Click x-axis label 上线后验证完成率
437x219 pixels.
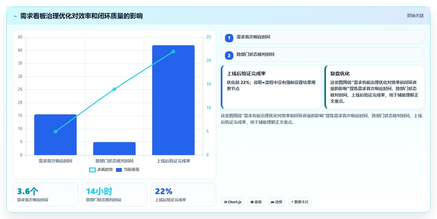(x=173, y=161)
